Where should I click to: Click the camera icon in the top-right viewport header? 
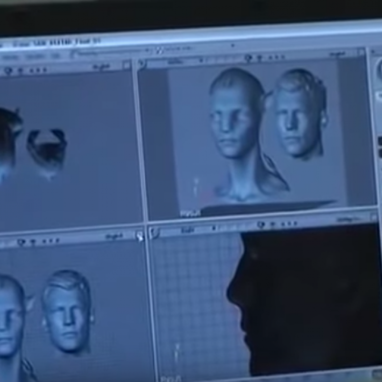point(248,58)
